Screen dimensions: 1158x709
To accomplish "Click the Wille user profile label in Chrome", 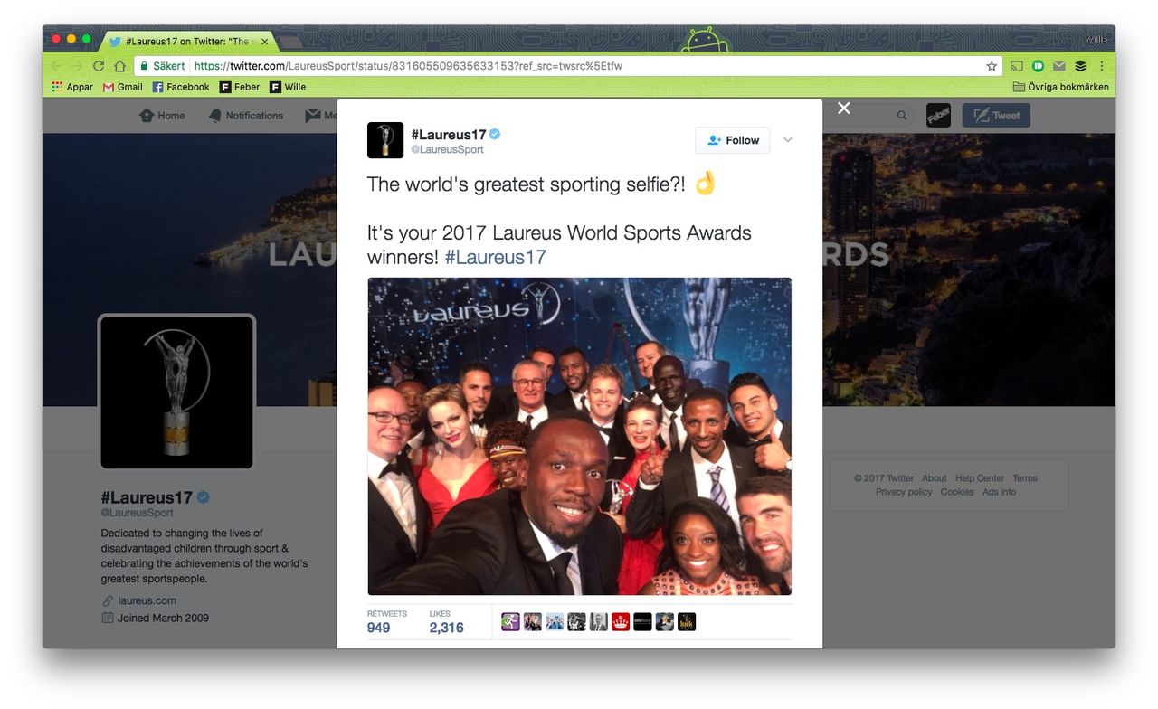I will point(1096,39).
